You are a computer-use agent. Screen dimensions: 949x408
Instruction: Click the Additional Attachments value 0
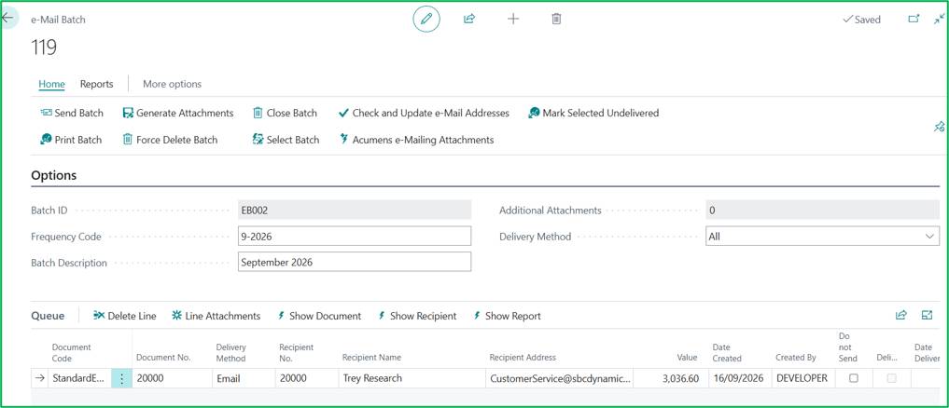[822, 211]
